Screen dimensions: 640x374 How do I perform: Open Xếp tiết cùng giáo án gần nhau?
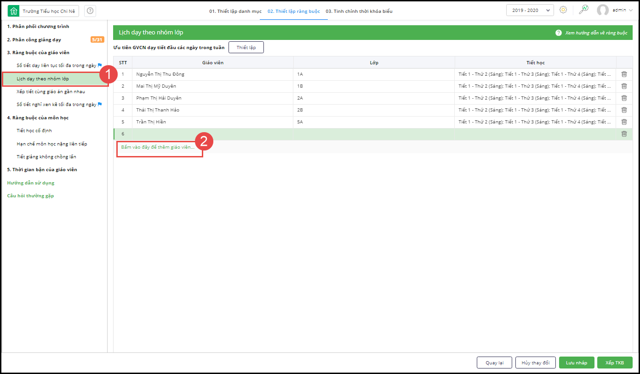[x=51, y=91]
